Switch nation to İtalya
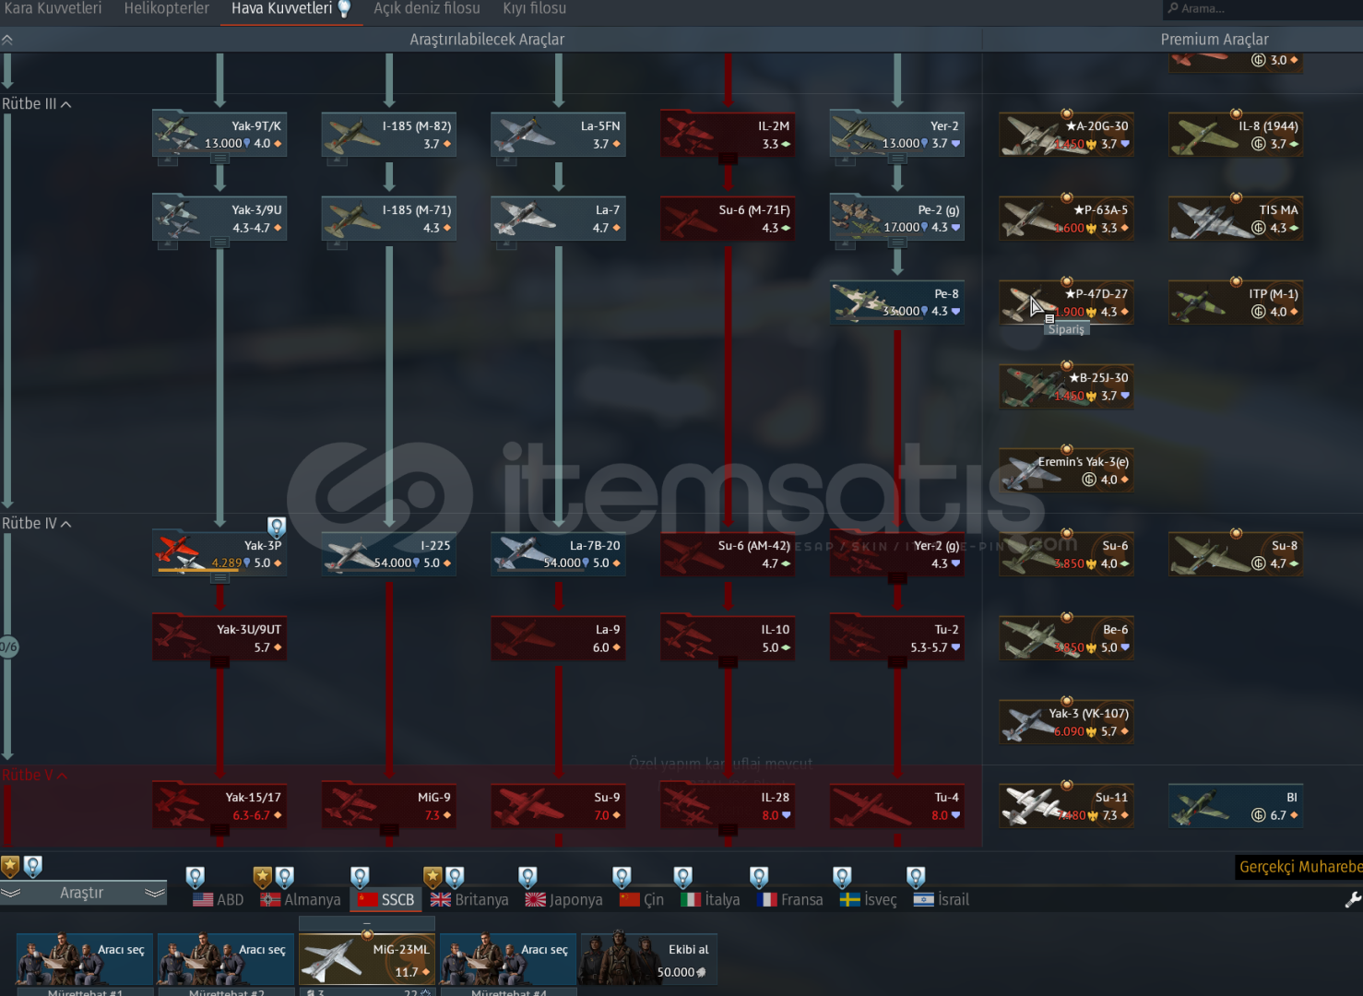Screen dimensions: 1363x996 coord(710,899)
